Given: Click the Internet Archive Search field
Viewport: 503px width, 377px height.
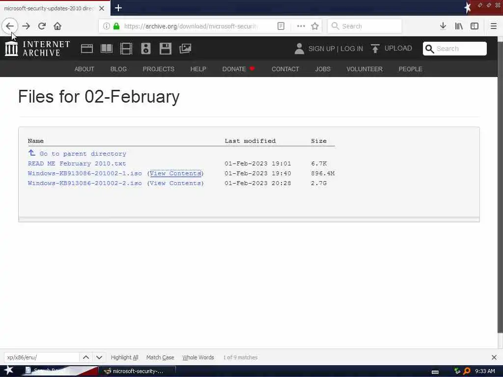Looking at the screenshot, I should tap(454, 49).
